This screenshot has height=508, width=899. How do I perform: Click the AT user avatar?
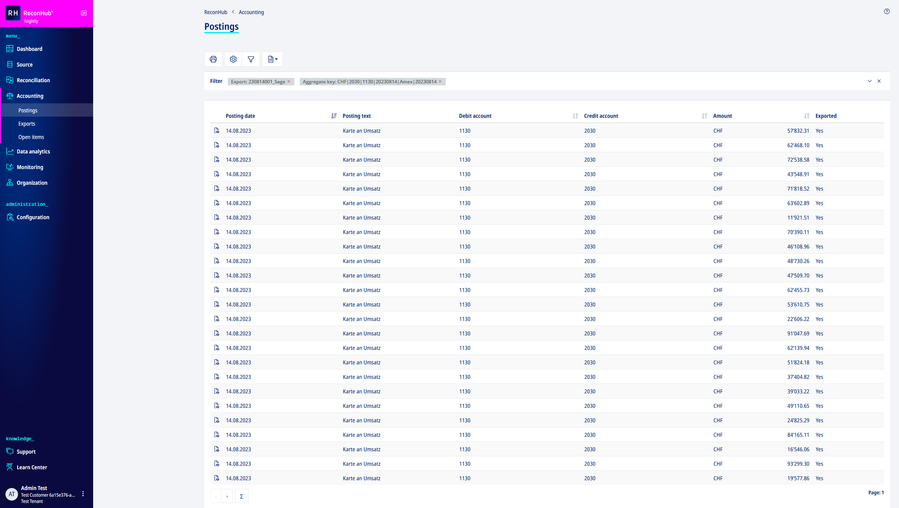click(x=12, y=494)
